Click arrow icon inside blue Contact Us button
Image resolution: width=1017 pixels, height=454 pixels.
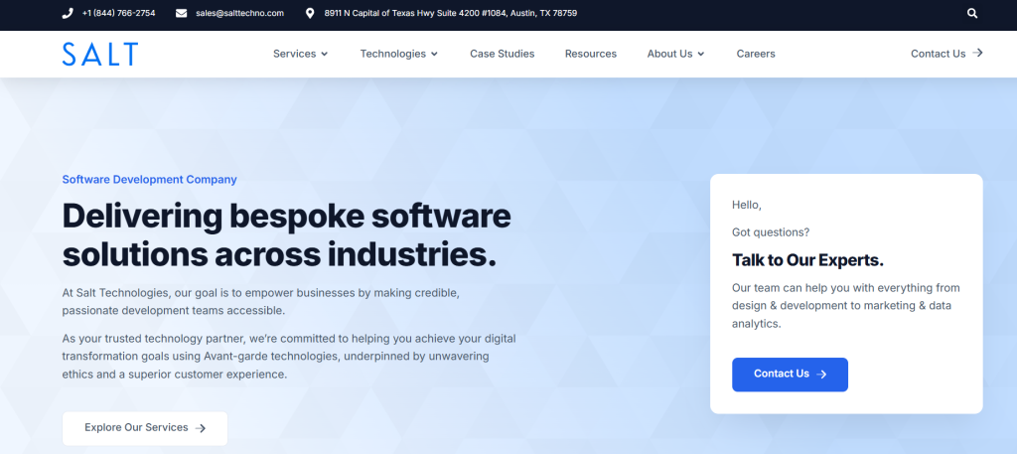click(821, 375)
